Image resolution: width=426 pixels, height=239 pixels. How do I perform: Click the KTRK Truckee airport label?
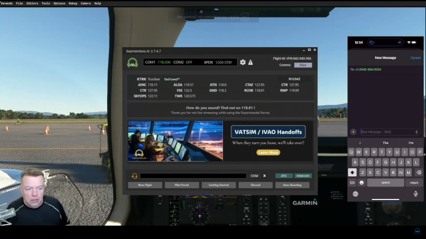[x=149, y=79]
